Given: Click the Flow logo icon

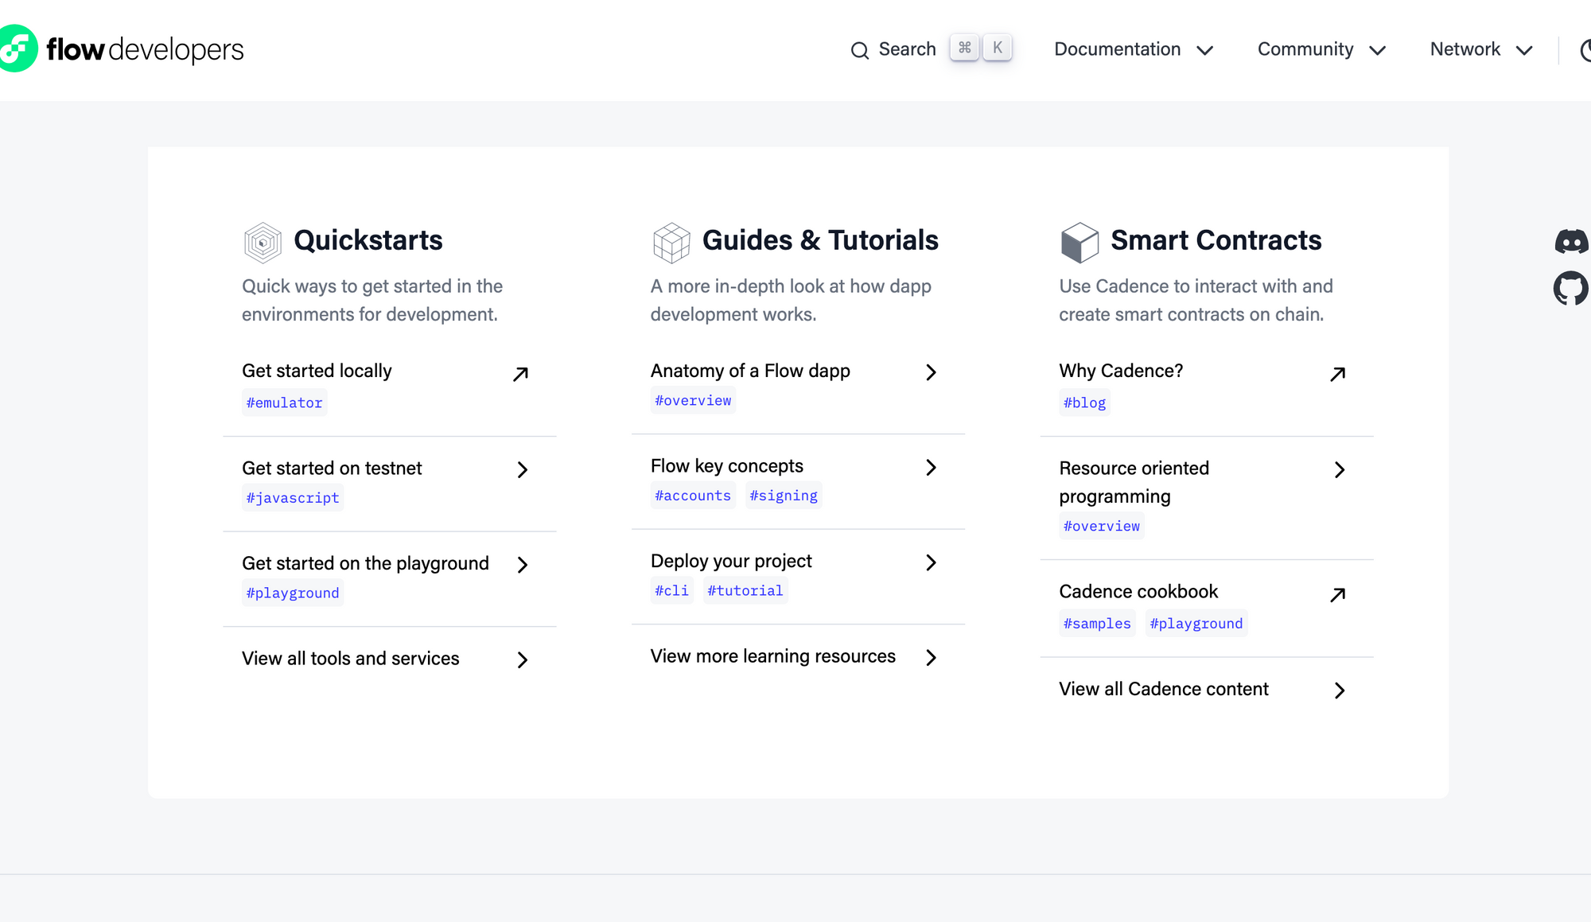Looking at the screenshot, I should point(17,49).
